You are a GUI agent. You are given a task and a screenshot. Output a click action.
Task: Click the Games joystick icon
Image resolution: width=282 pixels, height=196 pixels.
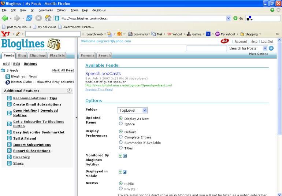click(189, 34)
